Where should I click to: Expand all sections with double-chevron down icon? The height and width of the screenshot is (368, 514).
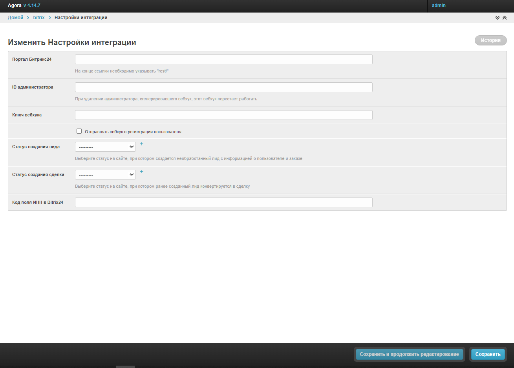click(x=498, y=18)
